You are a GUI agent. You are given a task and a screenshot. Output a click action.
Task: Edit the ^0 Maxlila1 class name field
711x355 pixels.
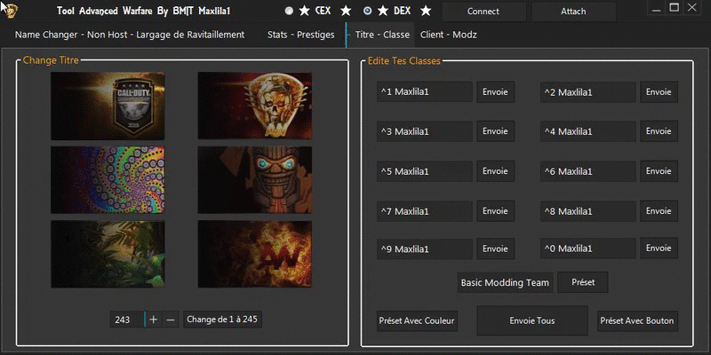click(x=588, y=248)
